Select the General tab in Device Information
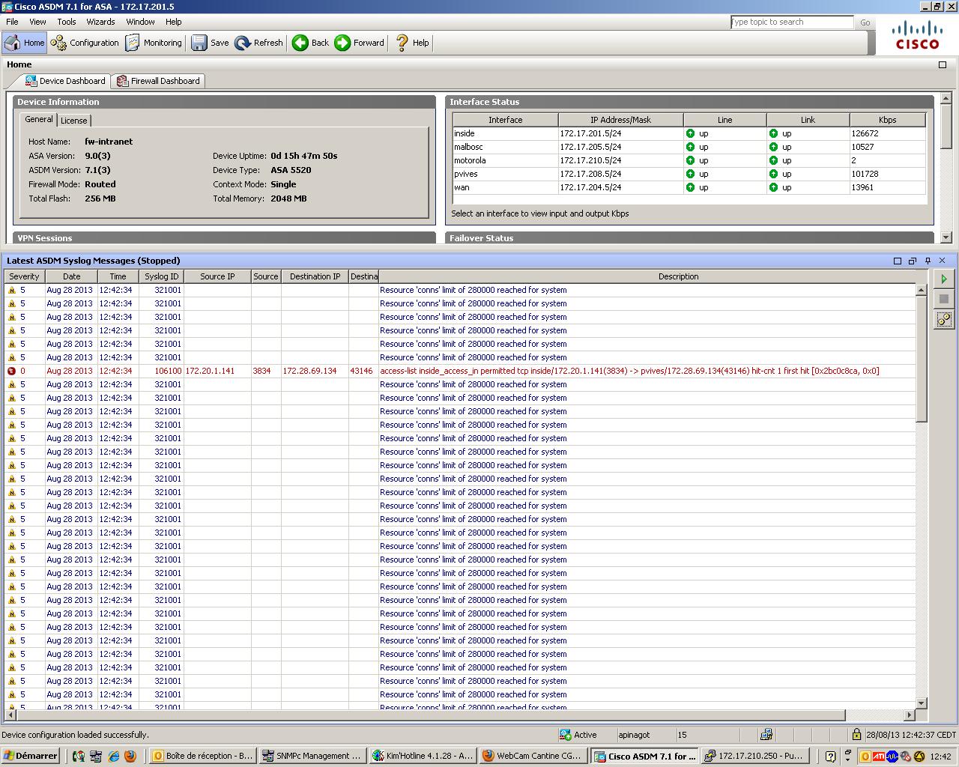This screenshot has width=959, height=767. [39, 120]
